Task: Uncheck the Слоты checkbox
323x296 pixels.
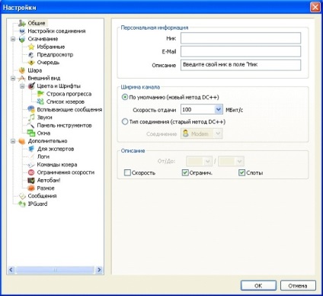Action: click(241, 172)
